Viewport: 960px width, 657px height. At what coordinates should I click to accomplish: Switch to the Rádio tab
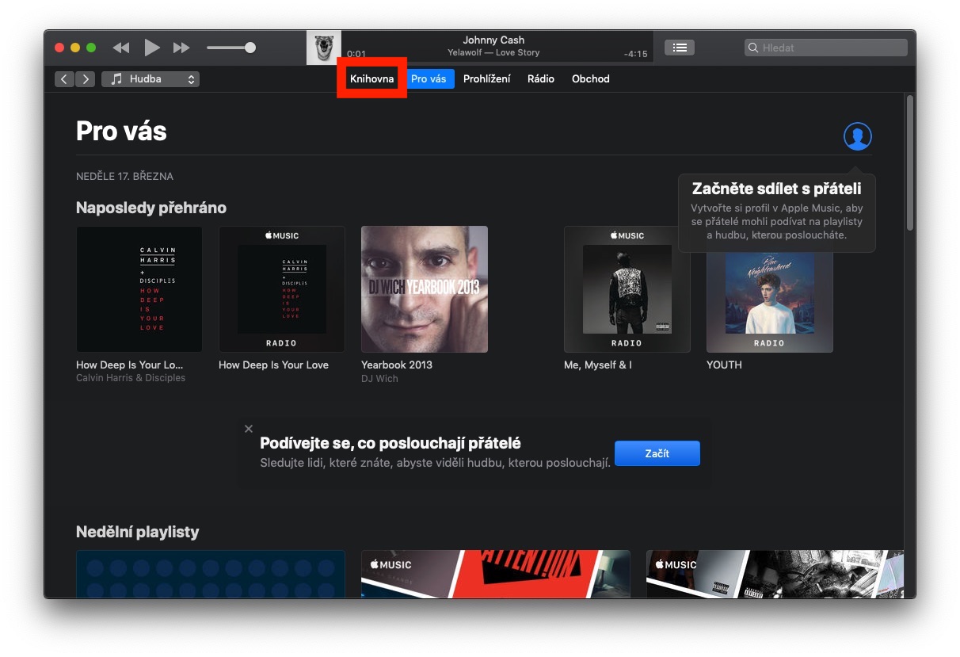pos(541,78)
